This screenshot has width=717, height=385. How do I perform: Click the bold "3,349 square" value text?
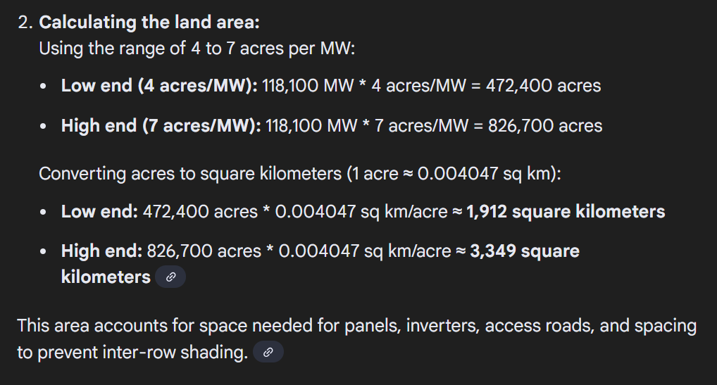pos(524,251)
